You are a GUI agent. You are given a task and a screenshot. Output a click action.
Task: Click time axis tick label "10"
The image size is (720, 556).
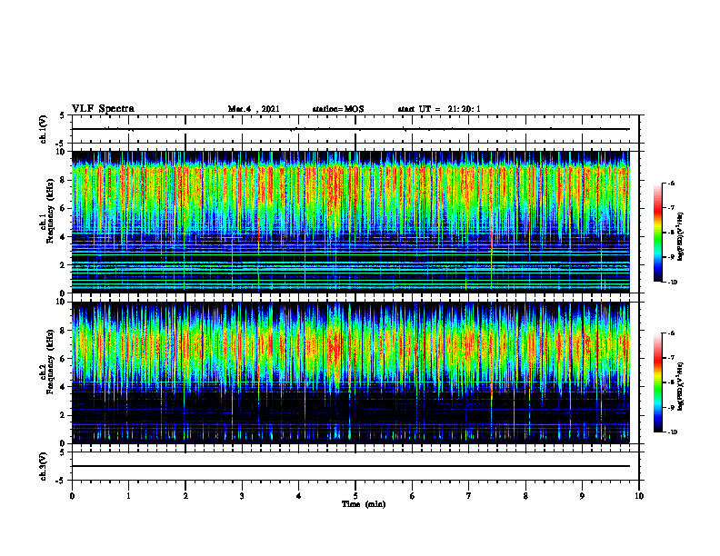pyautogui.click(x=639, y=496)
